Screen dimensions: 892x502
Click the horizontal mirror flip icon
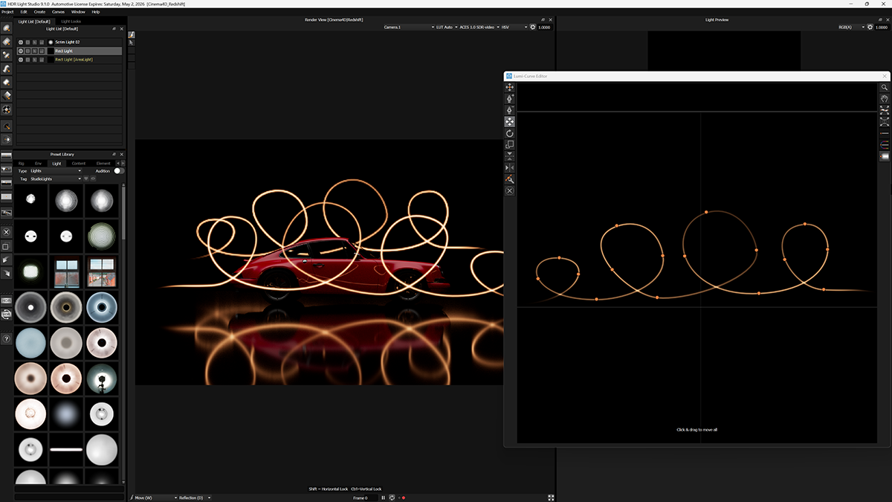pyautogui.click(x=509, y=168)
